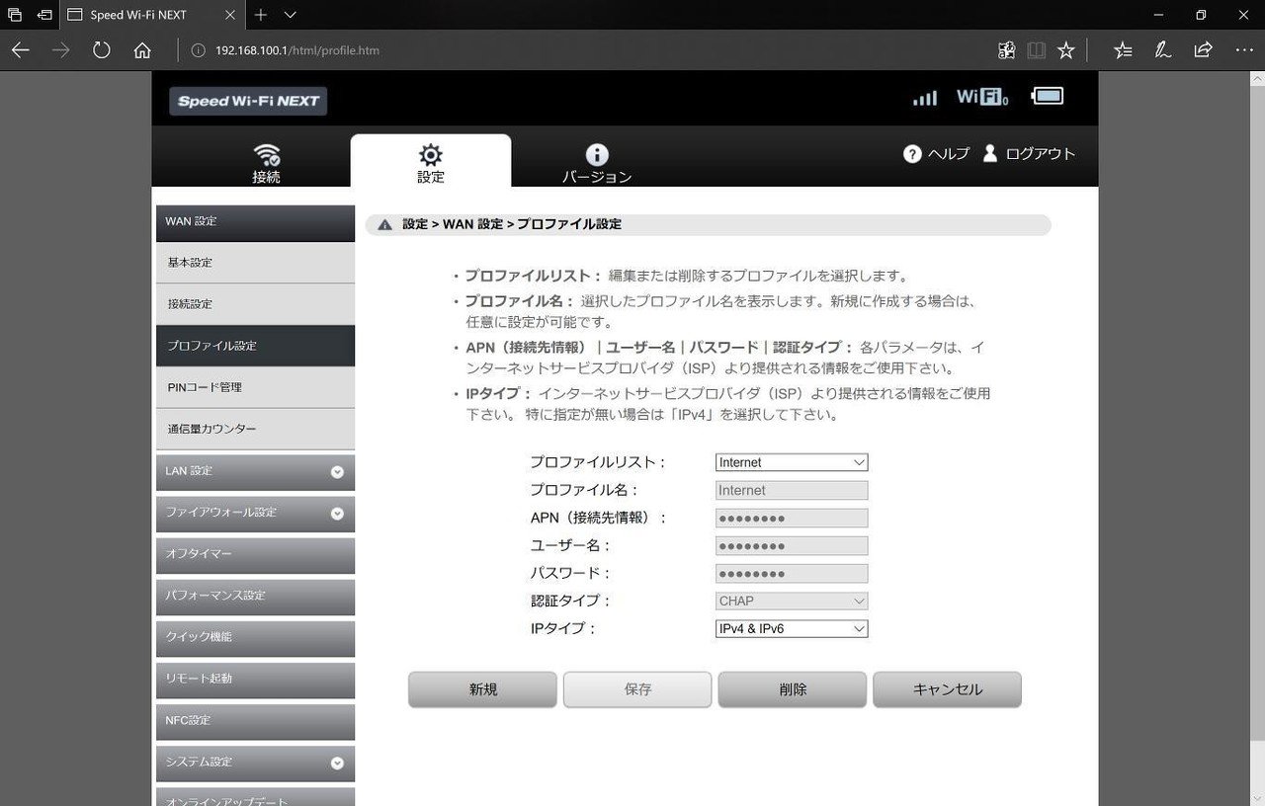Click the 新規 button
The image size is (1265, 806).
click(482, 689)
